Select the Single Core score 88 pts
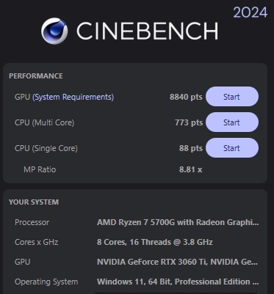 (x=191, y=148)
